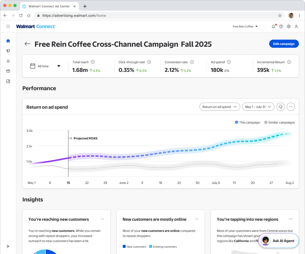
Task: Bookmark this page with star icon
Action: pos(280,15)
